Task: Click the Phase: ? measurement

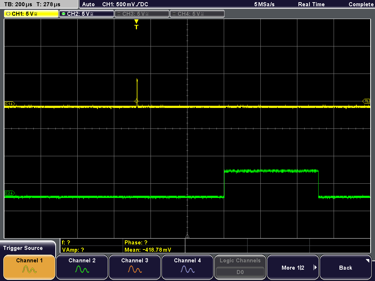Action: 136,243
